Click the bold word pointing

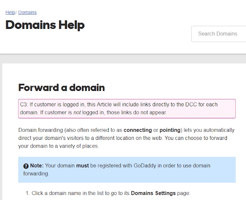click(170, 130)
